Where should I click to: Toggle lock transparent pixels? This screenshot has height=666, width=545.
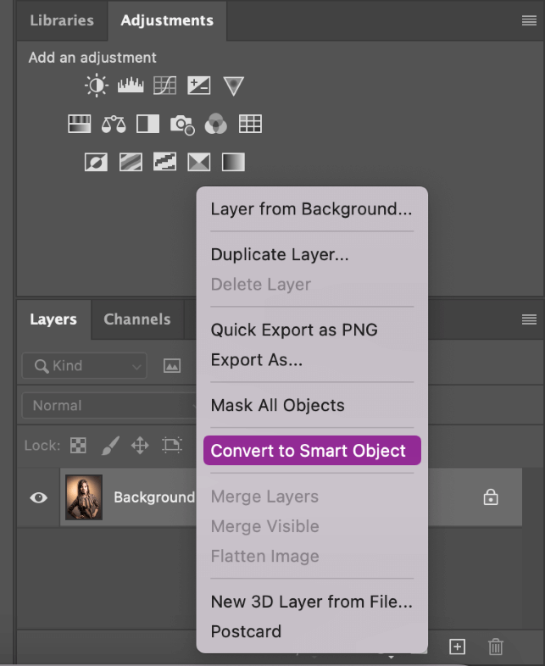(x=78, y=446)
